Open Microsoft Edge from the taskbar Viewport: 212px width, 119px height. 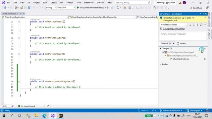[44, 116]
